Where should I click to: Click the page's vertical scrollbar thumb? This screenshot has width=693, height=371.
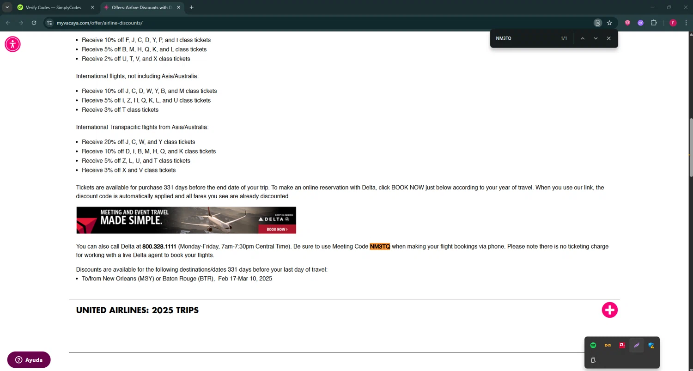click(691, 148)
